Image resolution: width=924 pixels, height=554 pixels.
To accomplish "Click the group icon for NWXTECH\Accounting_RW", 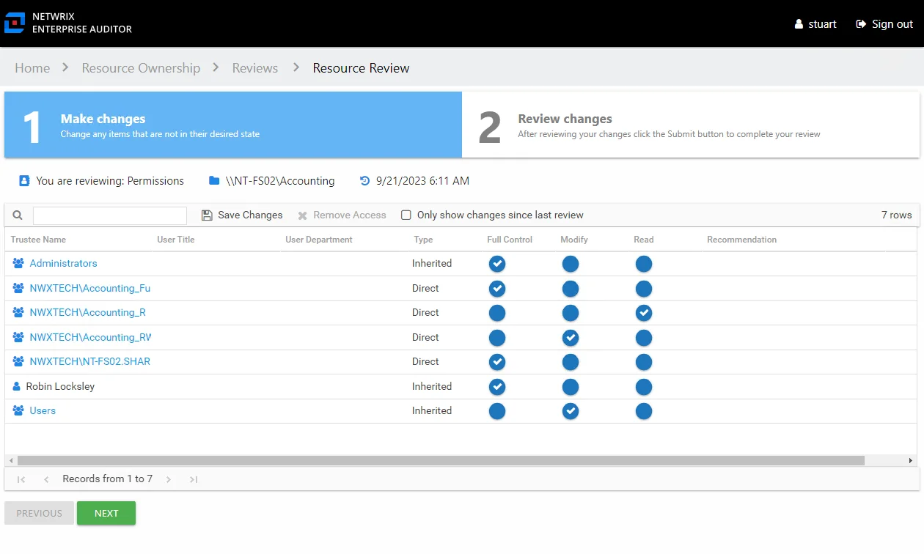I will click(18, 337).
